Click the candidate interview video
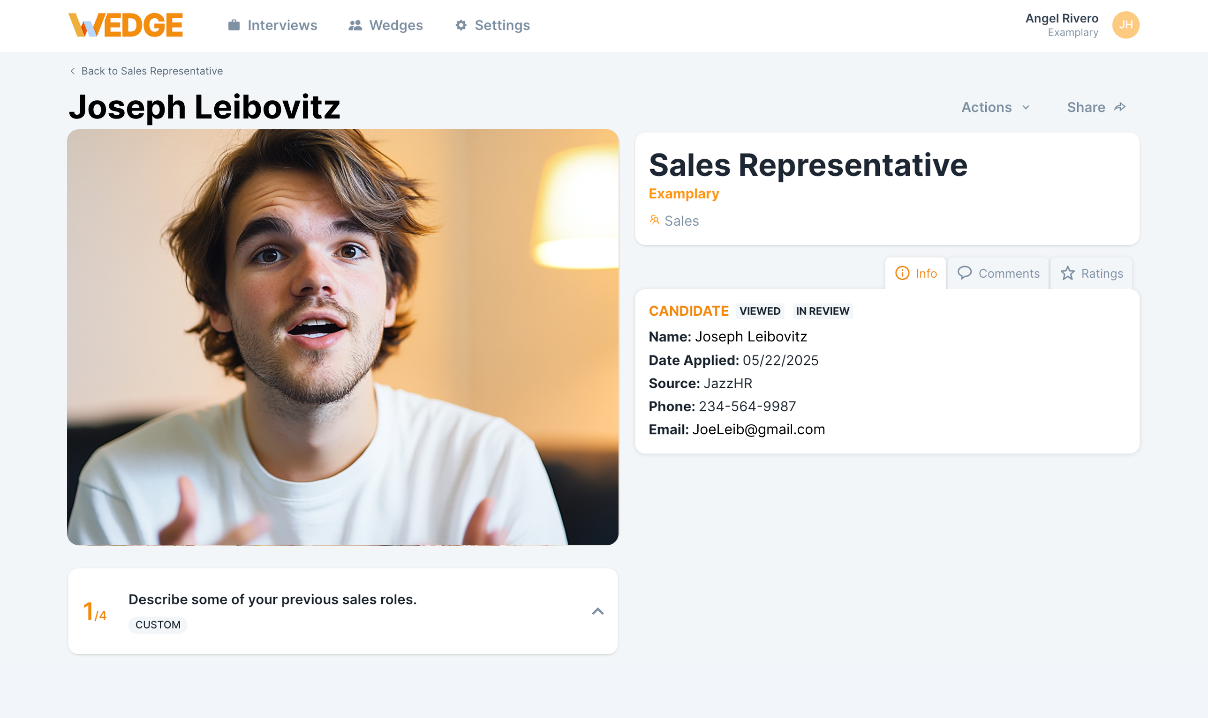 coord(343,337)
